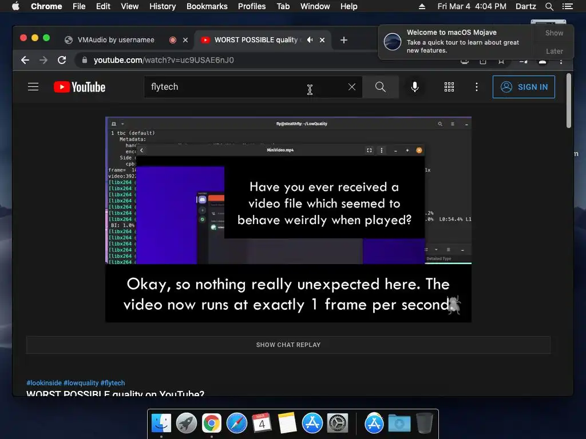The height and width of the screenshot is (439, 586).
Task: Open the #lookinside hashtag link
Action: (44, 383)
